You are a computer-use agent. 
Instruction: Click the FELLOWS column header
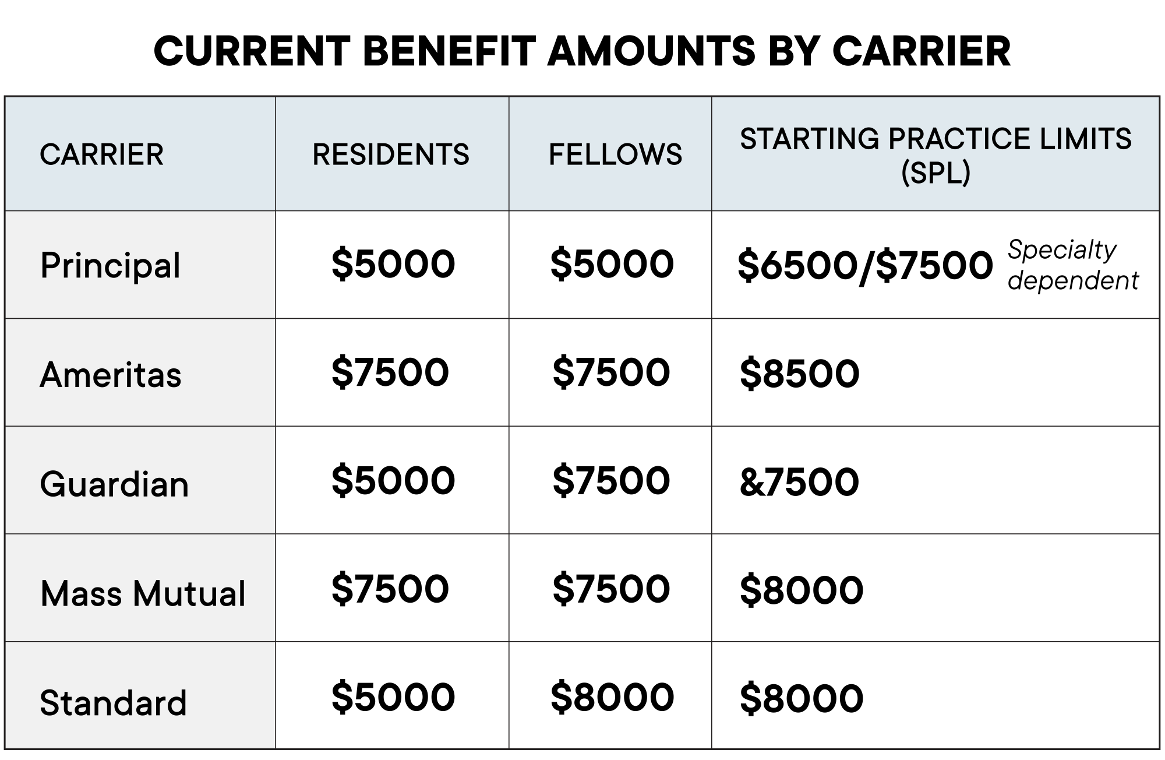click(615, 154)
